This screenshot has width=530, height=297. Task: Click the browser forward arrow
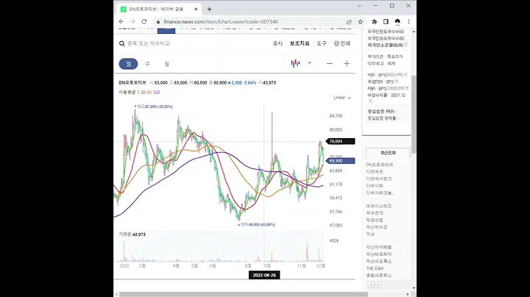tap(132, 21)
